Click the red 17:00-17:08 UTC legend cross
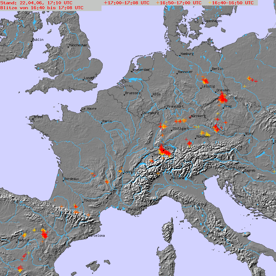The height and width of the screenshot is (276, 276). point(105,3)
